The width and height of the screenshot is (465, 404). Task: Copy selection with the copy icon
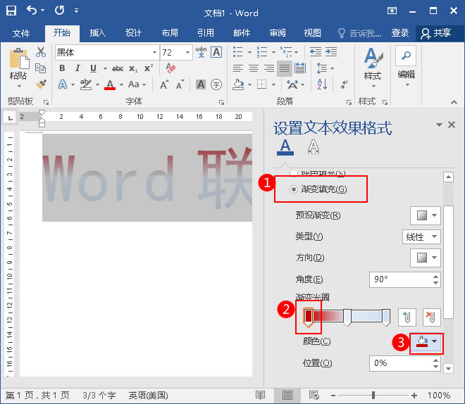[x=41, y=68]
